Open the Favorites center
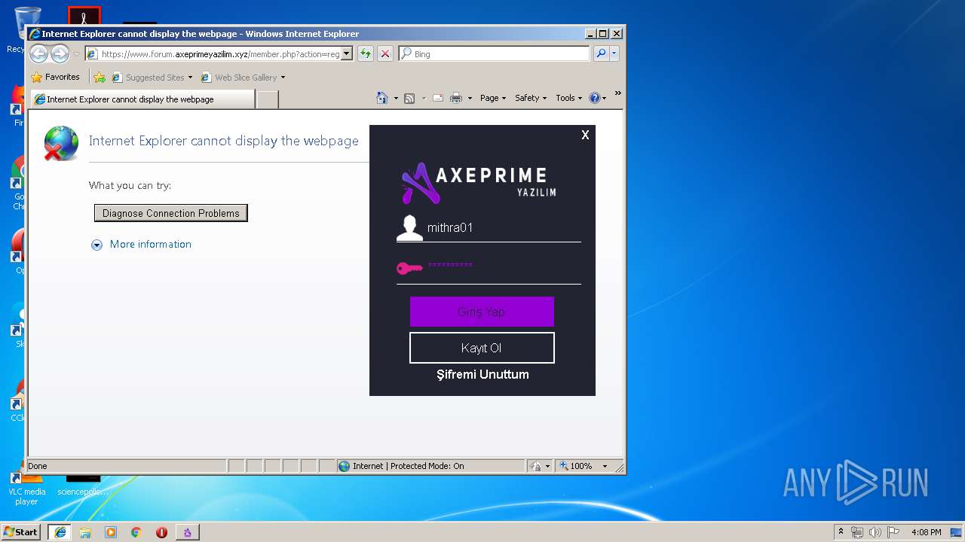This screenshot has height=542, width=965. (x=56, y=77)
